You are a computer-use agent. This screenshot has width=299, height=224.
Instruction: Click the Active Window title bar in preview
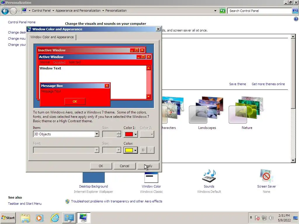95,57
